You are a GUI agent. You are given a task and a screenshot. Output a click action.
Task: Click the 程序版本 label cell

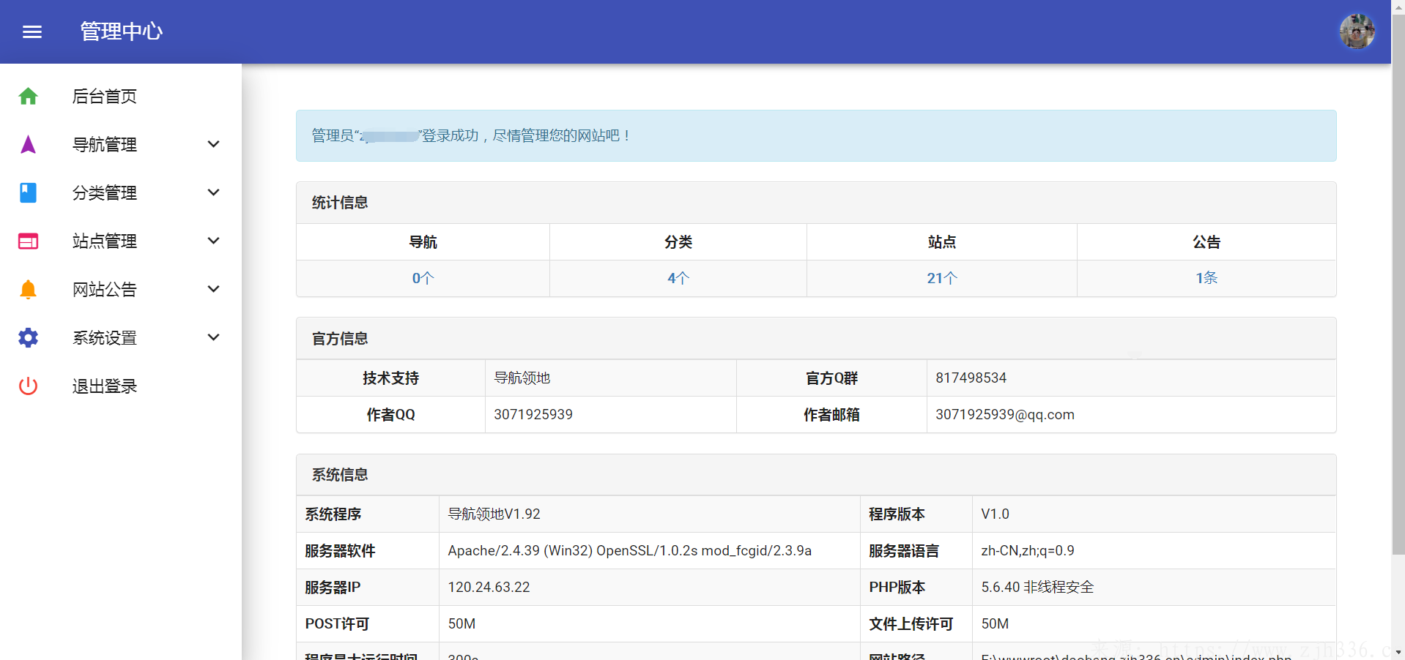tap(916, 514)
